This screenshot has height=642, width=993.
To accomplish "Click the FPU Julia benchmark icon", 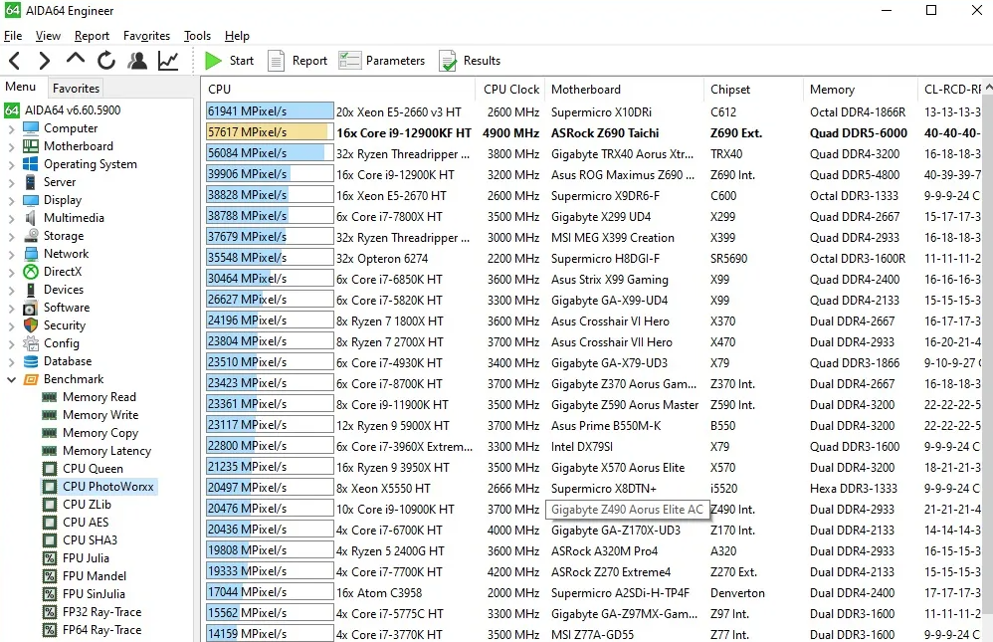I will (50, 558).
